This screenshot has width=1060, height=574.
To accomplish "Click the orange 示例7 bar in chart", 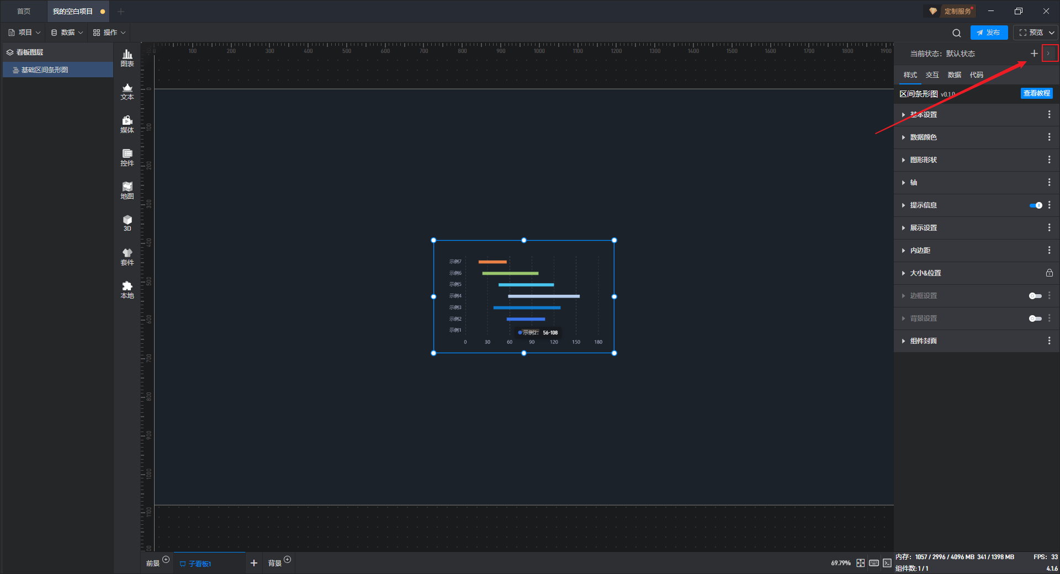I will coord(492,262).
